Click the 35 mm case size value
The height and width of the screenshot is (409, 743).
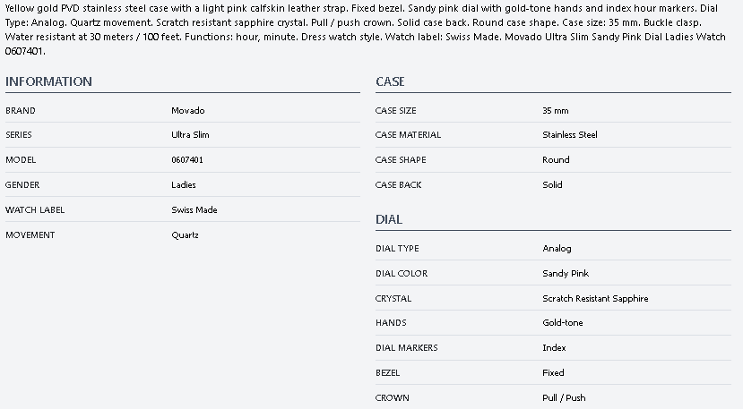[x=556, y=111]
